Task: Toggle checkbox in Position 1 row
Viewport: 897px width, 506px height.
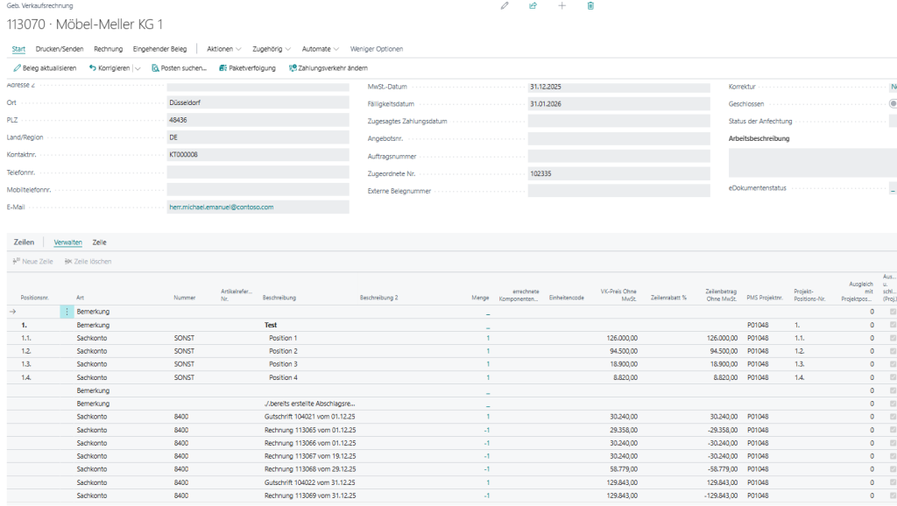Action: (893, 338)
